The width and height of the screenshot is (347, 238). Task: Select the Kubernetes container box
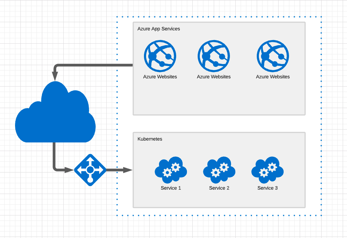(219, 200)
